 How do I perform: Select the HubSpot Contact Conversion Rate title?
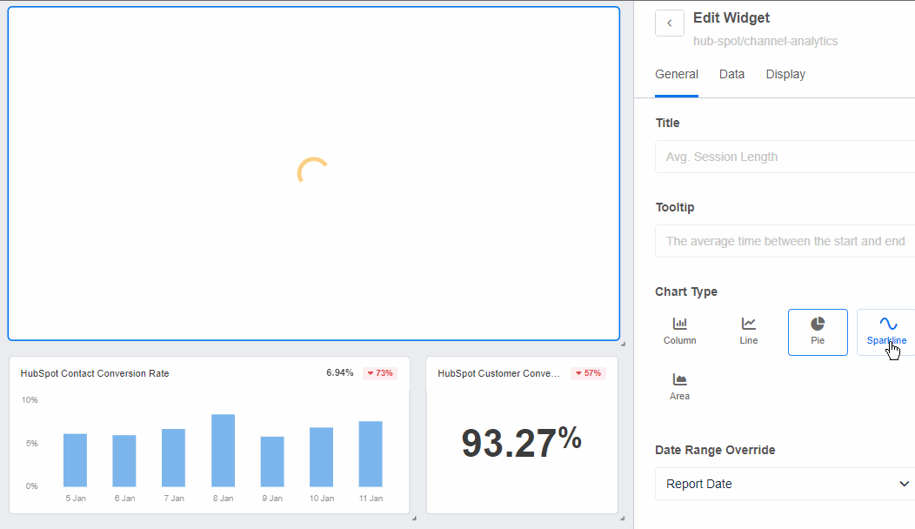(95, 373)
